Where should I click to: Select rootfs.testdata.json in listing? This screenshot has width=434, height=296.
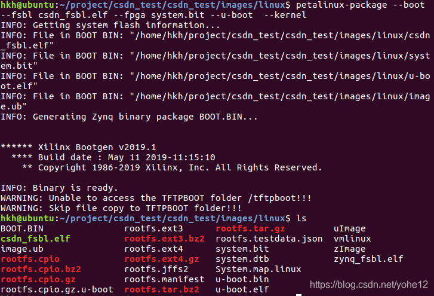pyautogui.click(x=269, y=239)
